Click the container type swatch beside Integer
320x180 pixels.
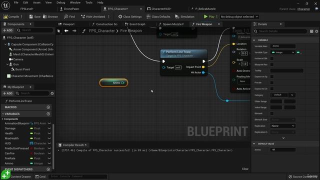299,52
